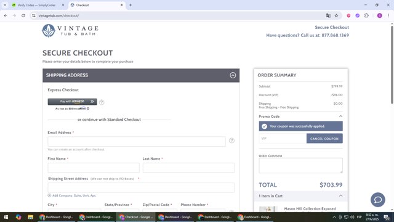Open the tab search dropdown
The image size is (394, 222).
pyautogui.click(x=5, y=5)
